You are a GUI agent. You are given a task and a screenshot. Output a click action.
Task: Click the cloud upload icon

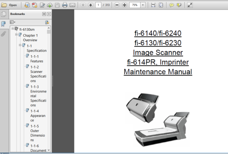point(49,5)
